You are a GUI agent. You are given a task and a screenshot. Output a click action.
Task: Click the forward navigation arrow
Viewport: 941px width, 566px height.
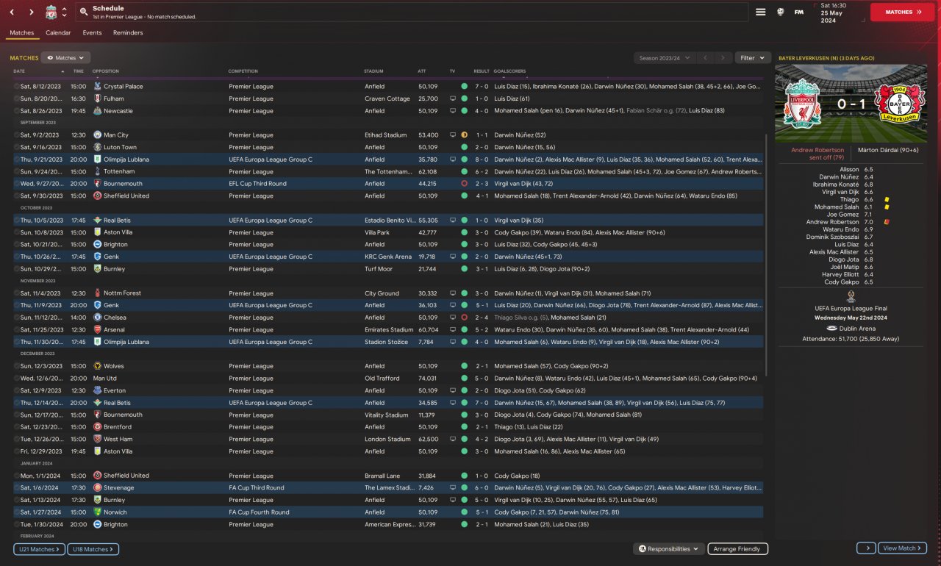coord(31,12)
